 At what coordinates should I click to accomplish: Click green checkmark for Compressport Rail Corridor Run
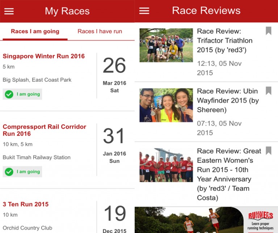pos(9,172)
